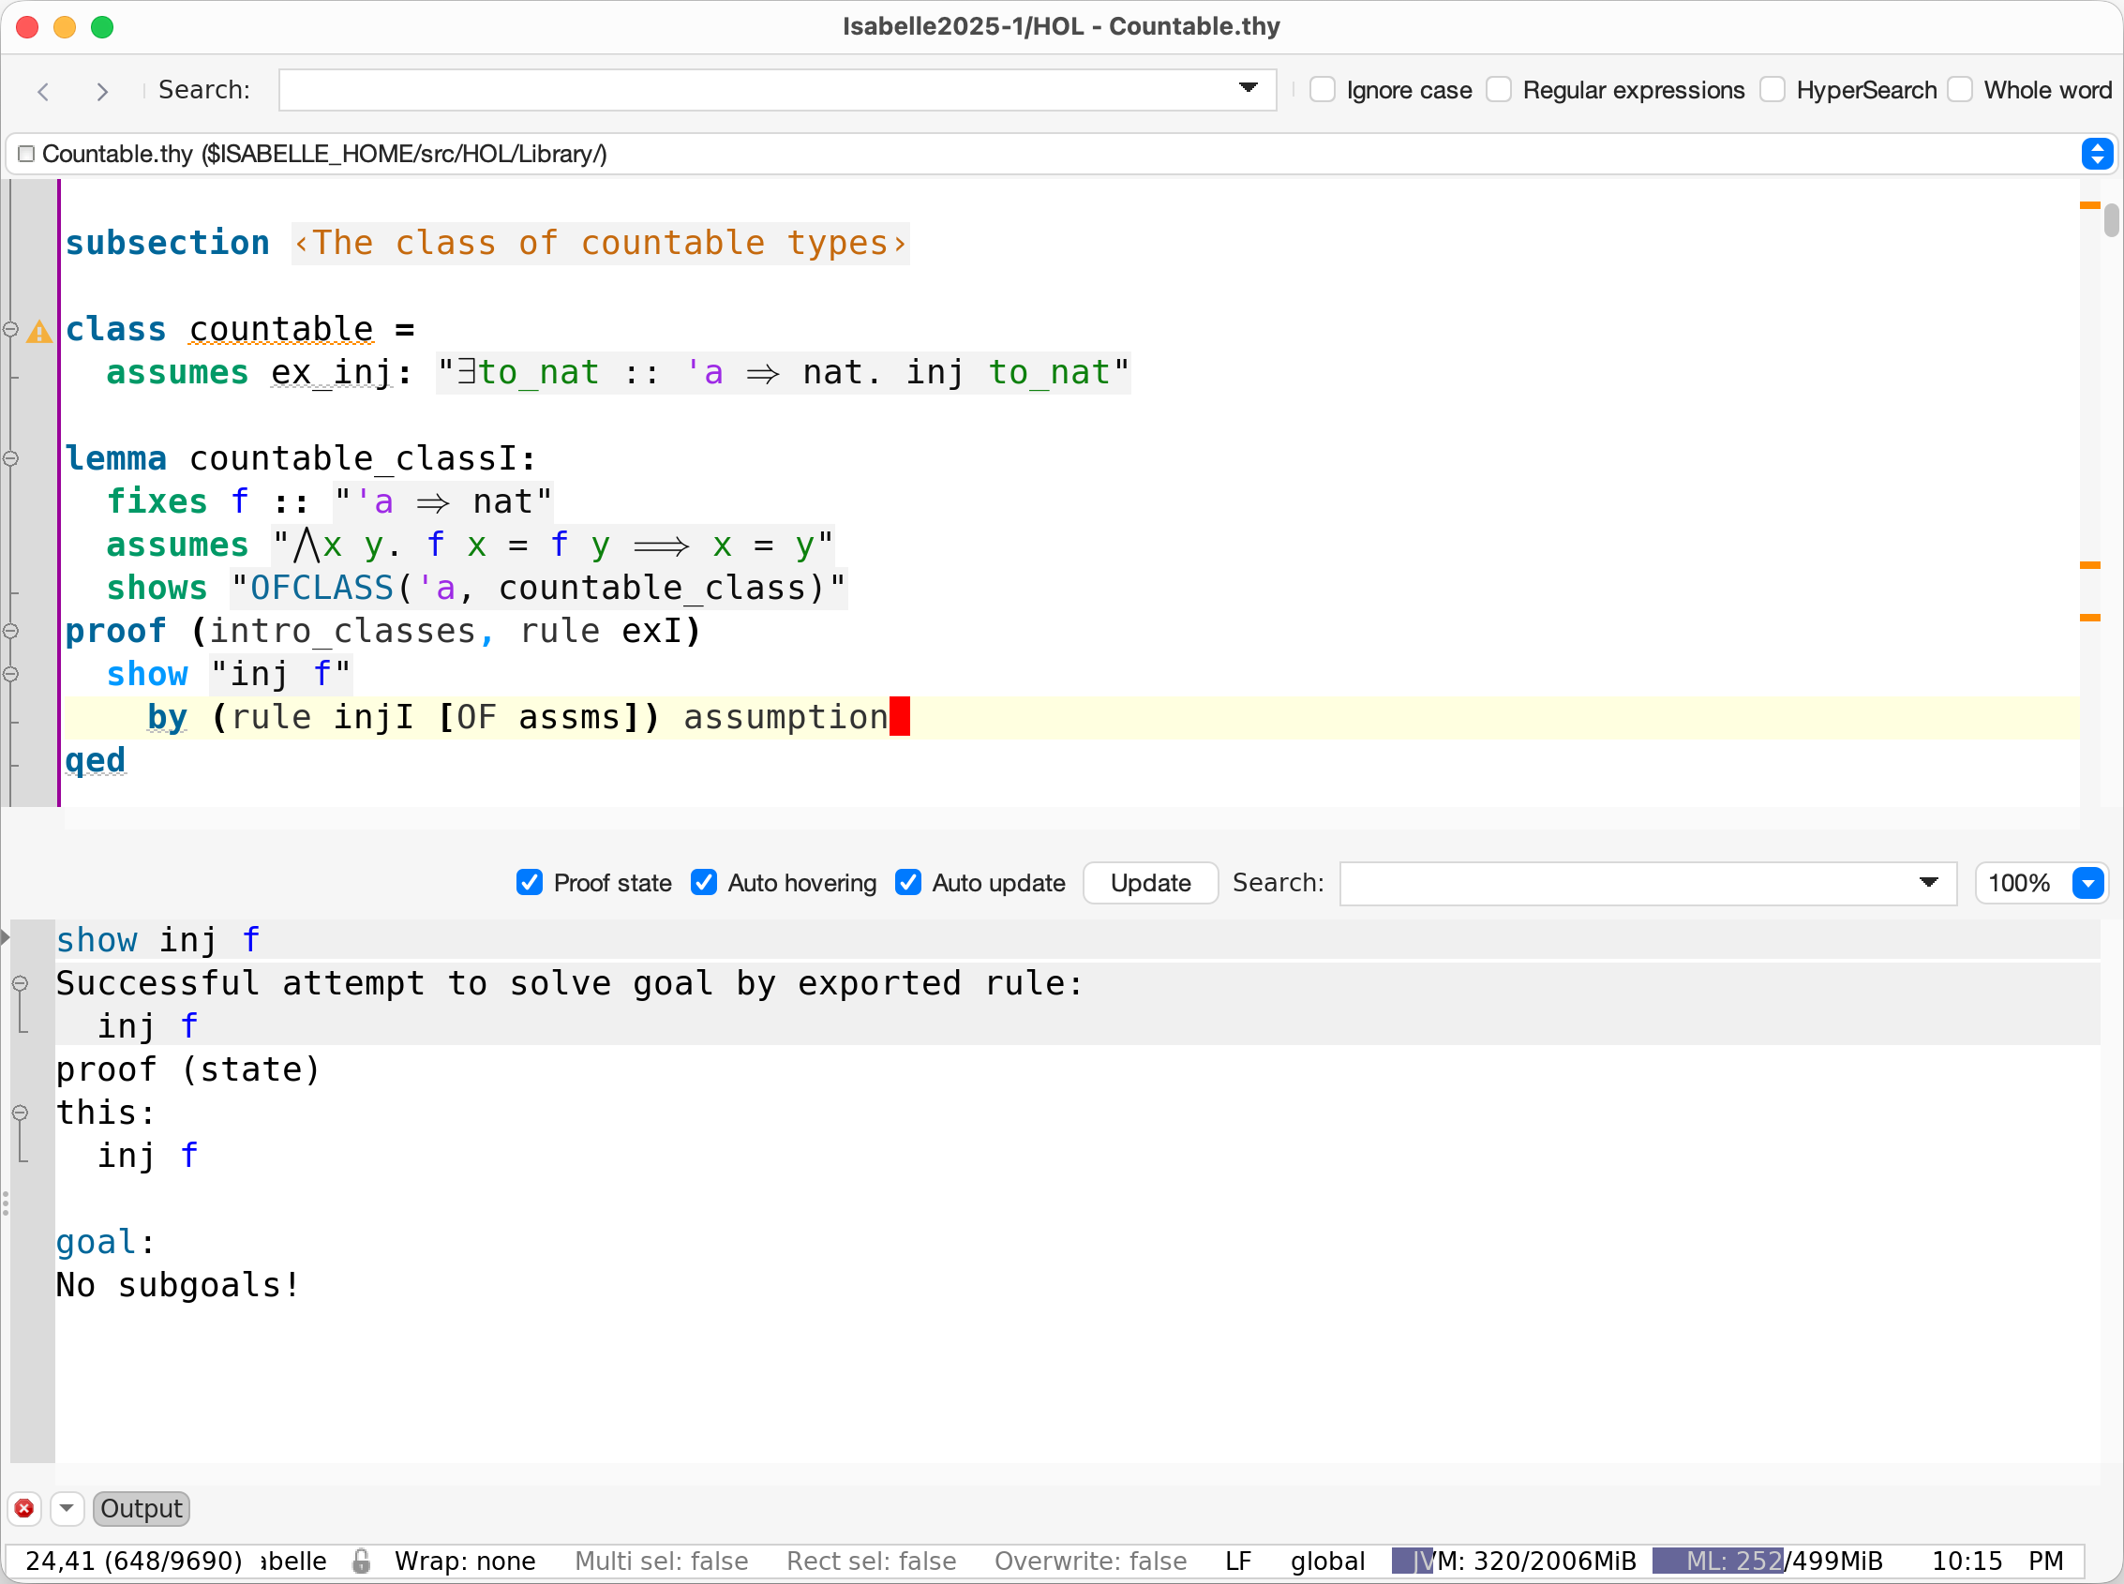Click the search forward arrow icon

pos(101,91)
